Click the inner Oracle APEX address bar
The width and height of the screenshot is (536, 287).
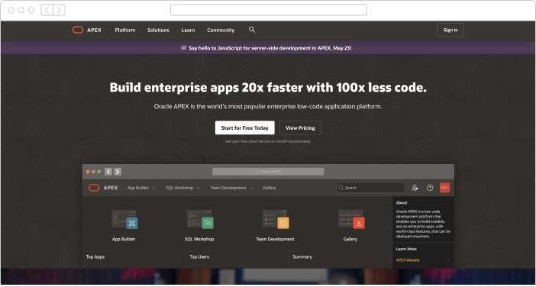pyautogui.click(x=268, y=172)
